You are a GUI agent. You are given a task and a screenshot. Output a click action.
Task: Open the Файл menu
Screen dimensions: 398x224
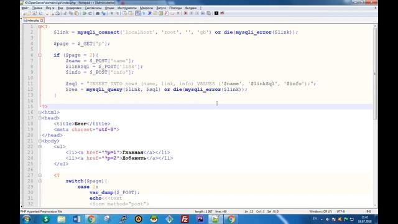click(25, 8)
